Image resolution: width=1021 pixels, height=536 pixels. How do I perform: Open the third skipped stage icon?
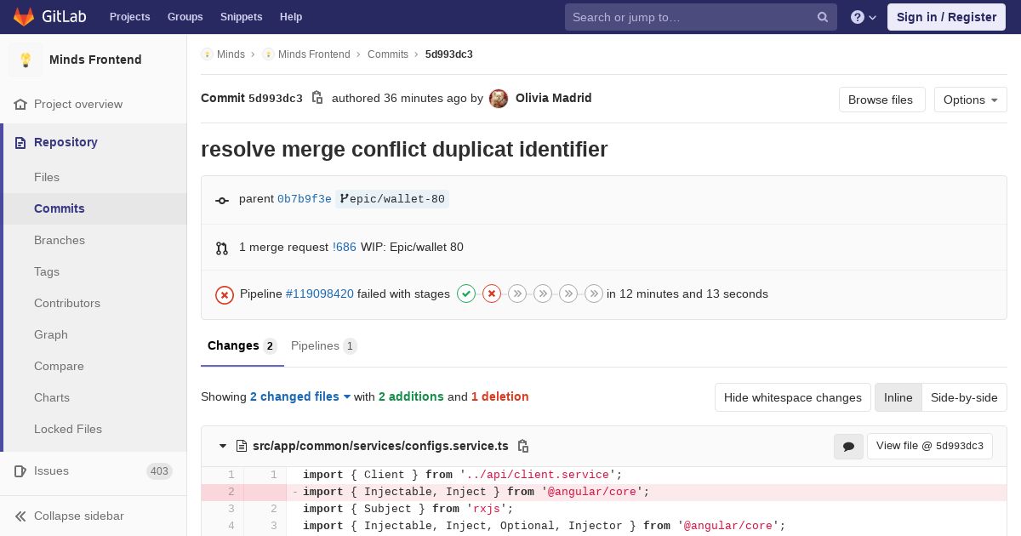point(517,294)
